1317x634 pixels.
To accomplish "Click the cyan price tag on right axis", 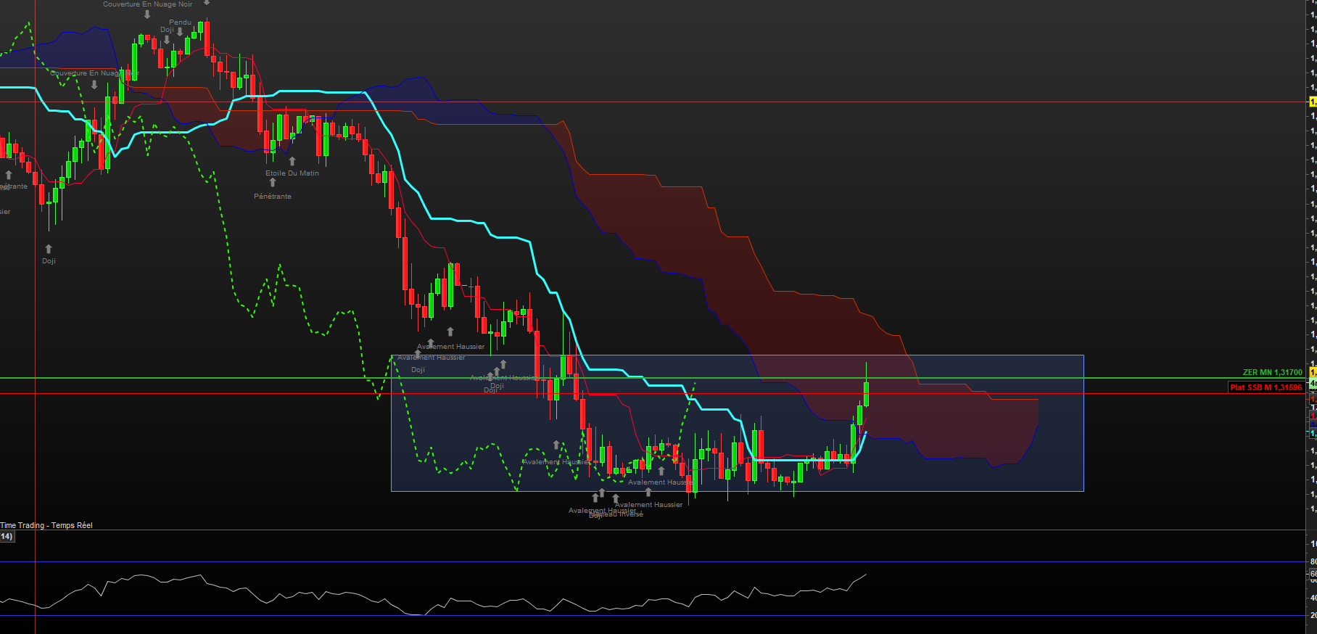I will [x=1313, y=433].
